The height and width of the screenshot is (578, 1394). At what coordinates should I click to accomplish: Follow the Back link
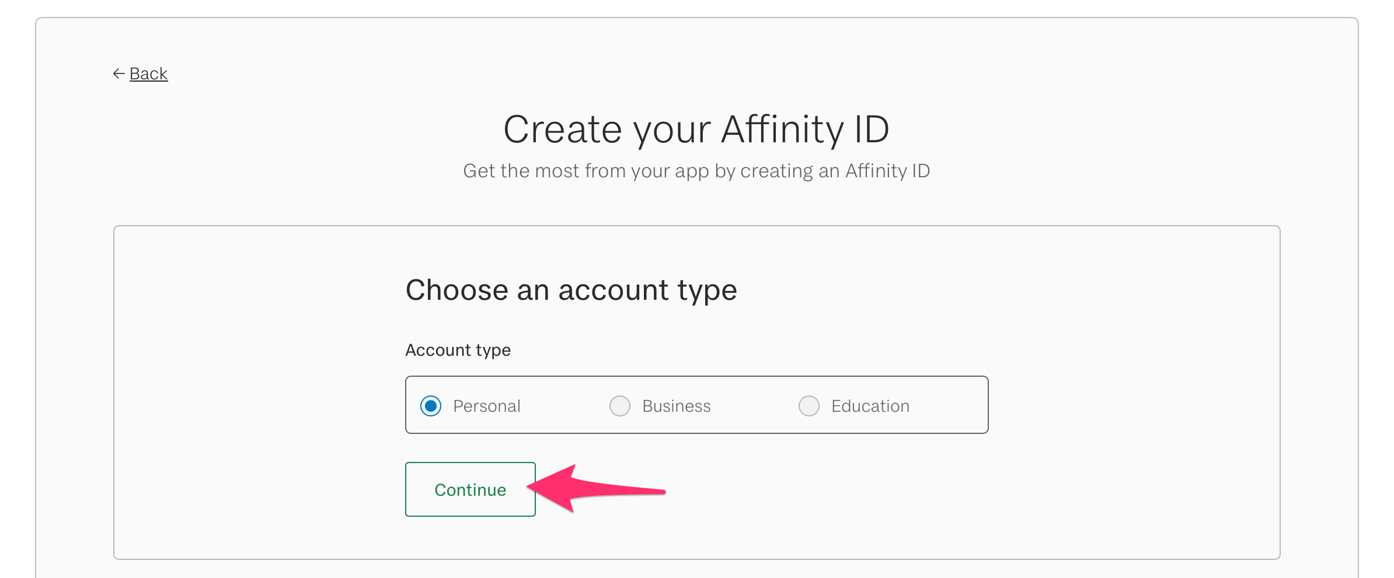click(148, 73)
